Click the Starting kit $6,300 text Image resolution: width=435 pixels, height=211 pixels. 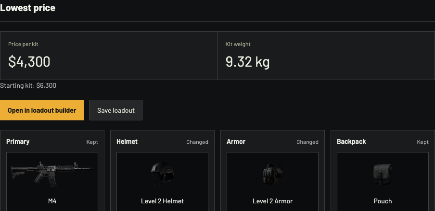click(x=28, y=85)
